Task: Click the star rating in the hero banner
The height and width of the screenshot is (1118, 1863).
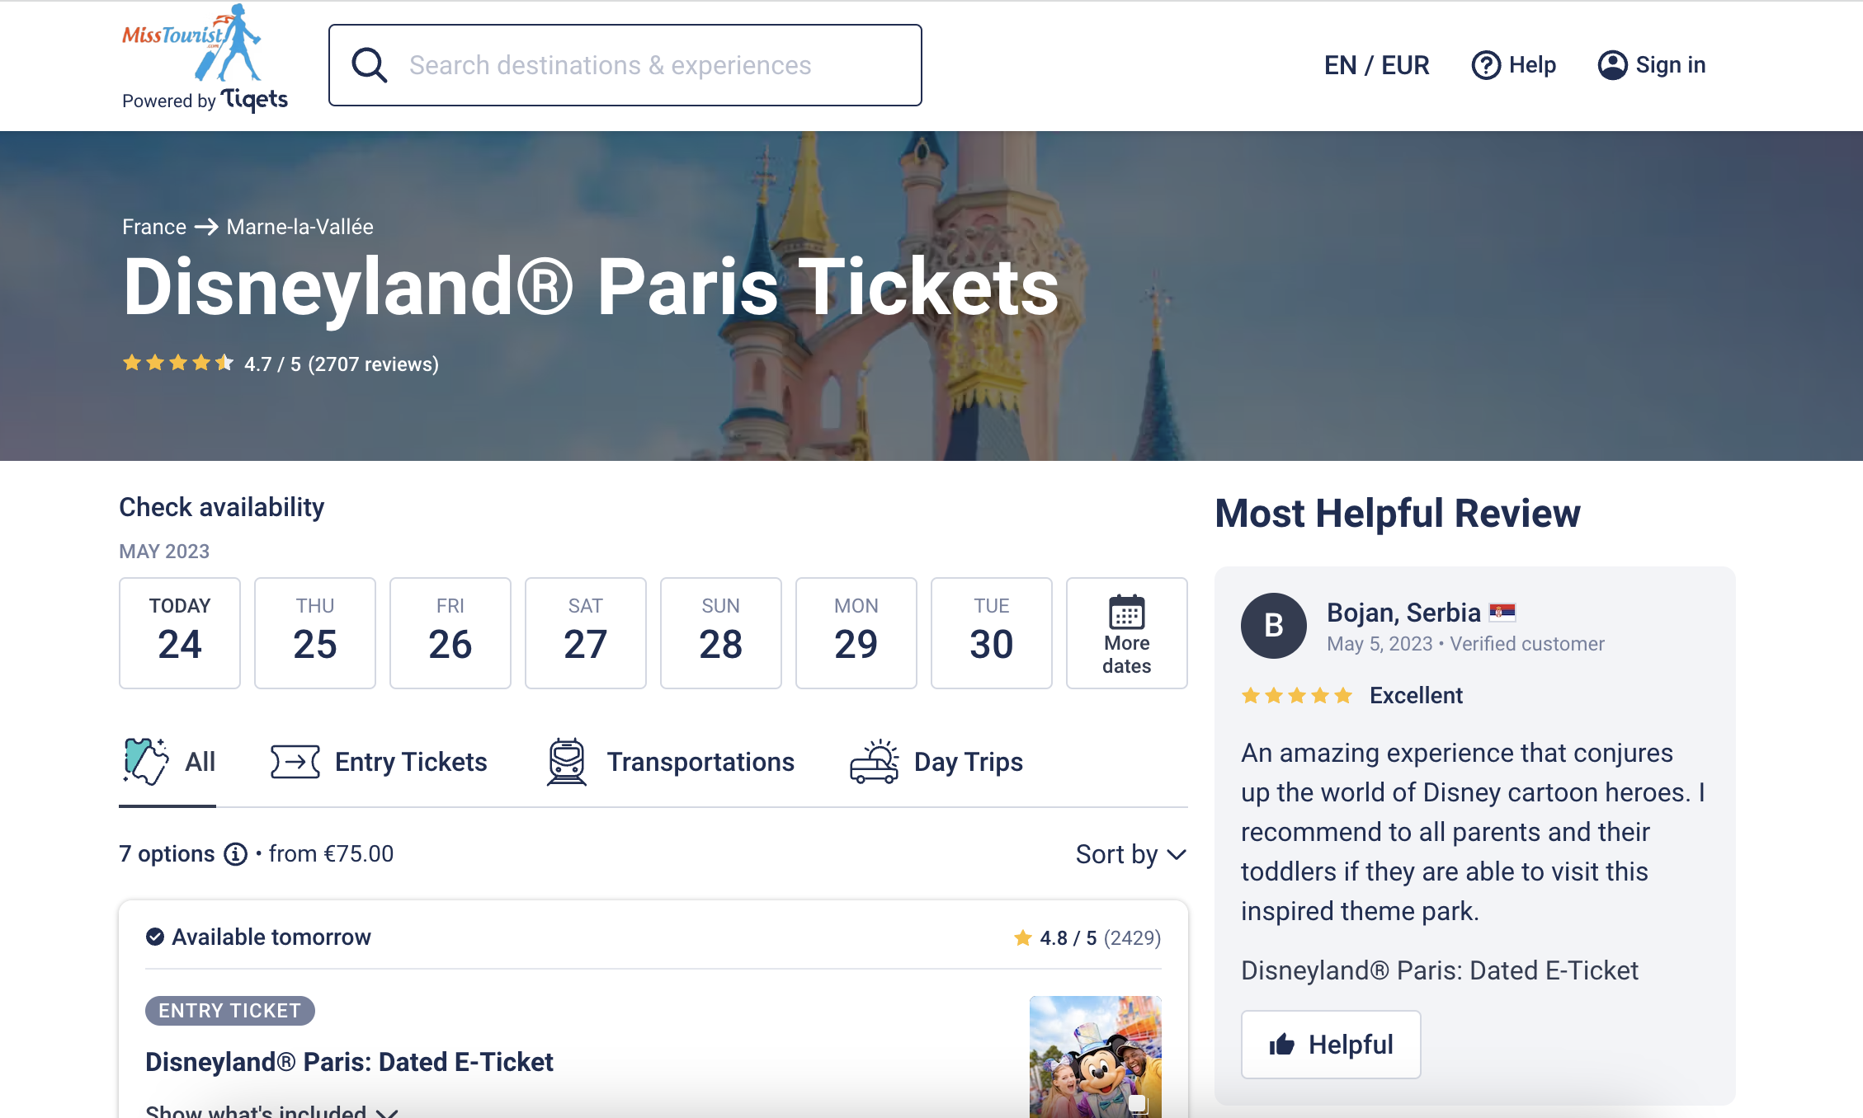Action: [x=178, y=363]
